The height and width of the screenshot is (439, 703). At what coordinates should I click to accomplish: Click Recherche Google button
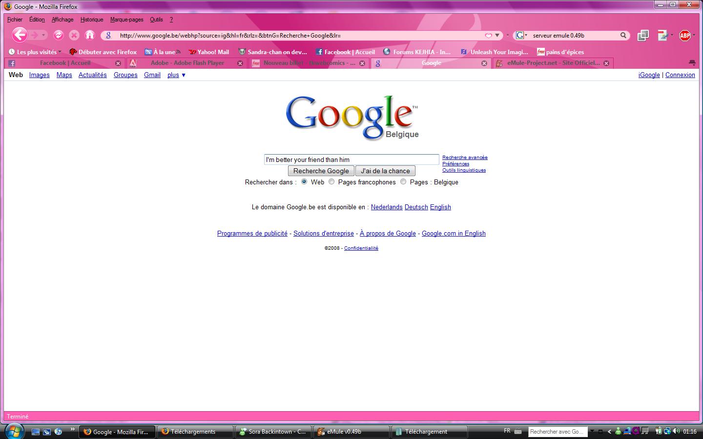pos(321,171)
